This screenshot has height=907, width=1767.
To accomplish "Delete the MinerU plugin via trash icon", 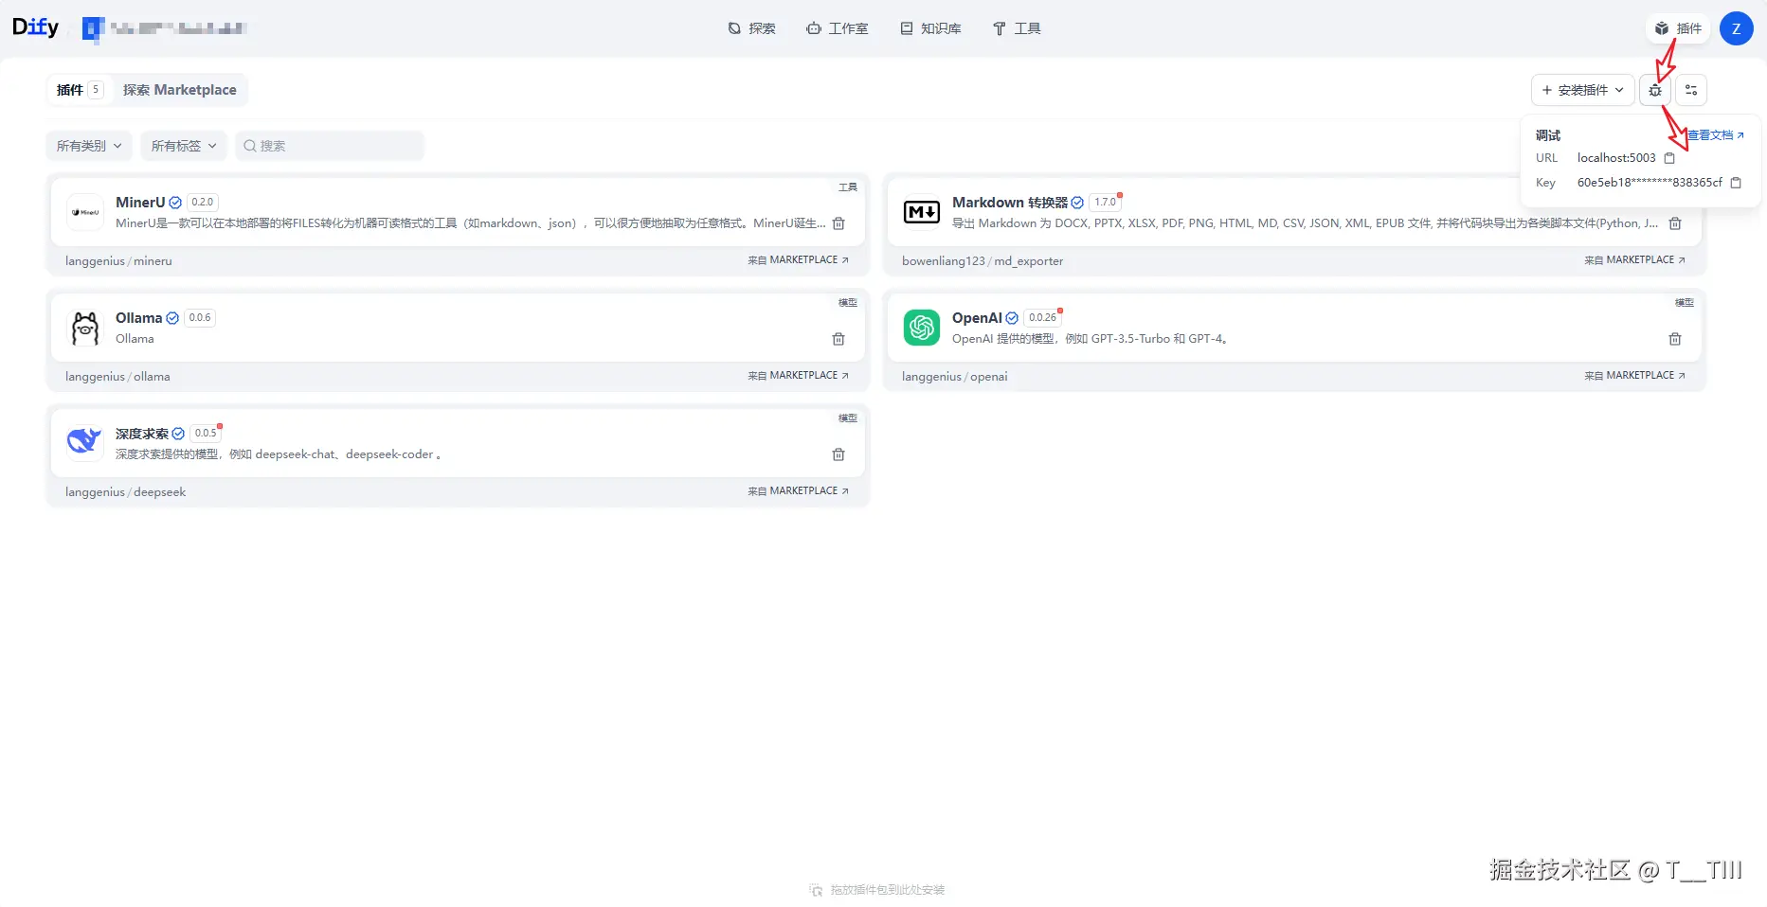I will 838,223.
